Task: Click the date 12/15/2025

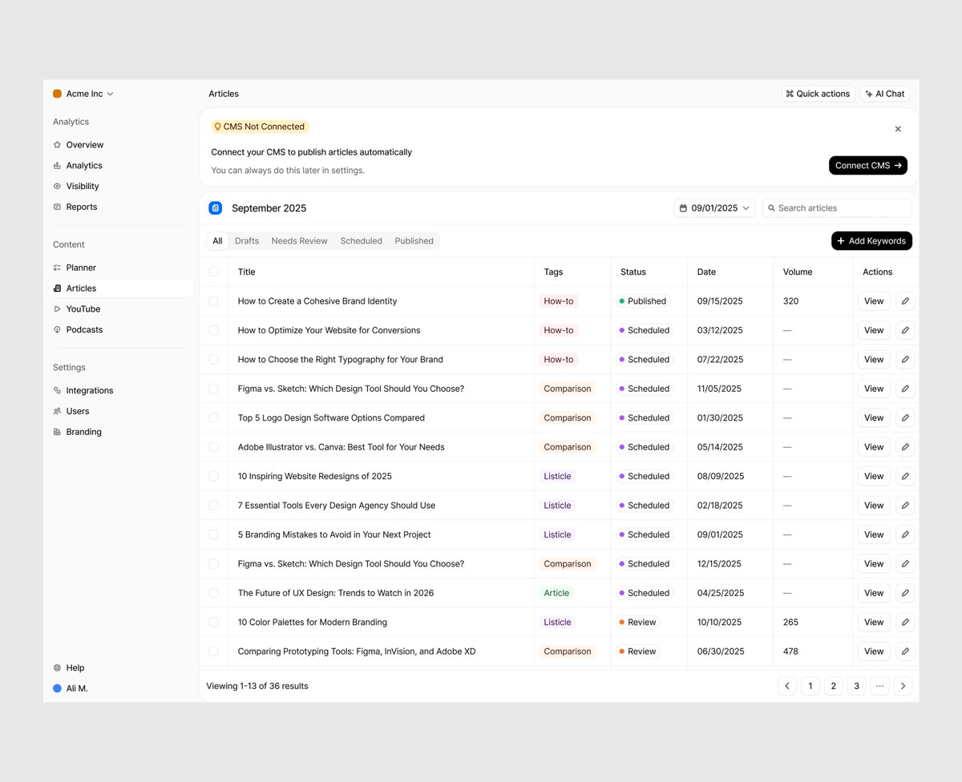Action: coord(719,564)
